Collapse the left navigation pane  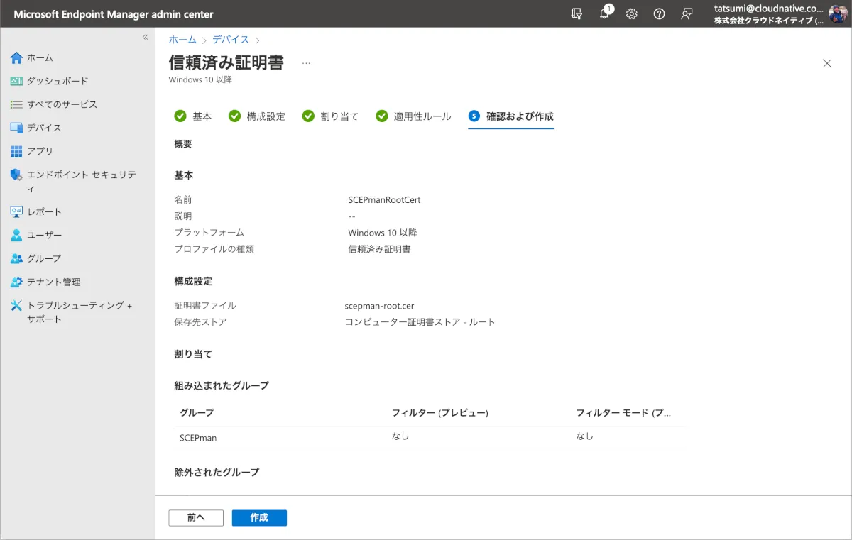(145, 37)
